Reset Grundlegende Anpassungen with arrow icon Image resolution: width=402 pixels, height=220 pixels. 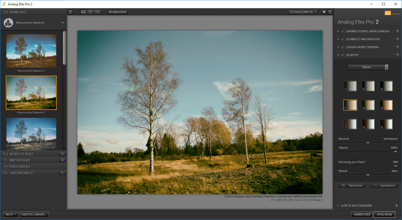point(397,31)
